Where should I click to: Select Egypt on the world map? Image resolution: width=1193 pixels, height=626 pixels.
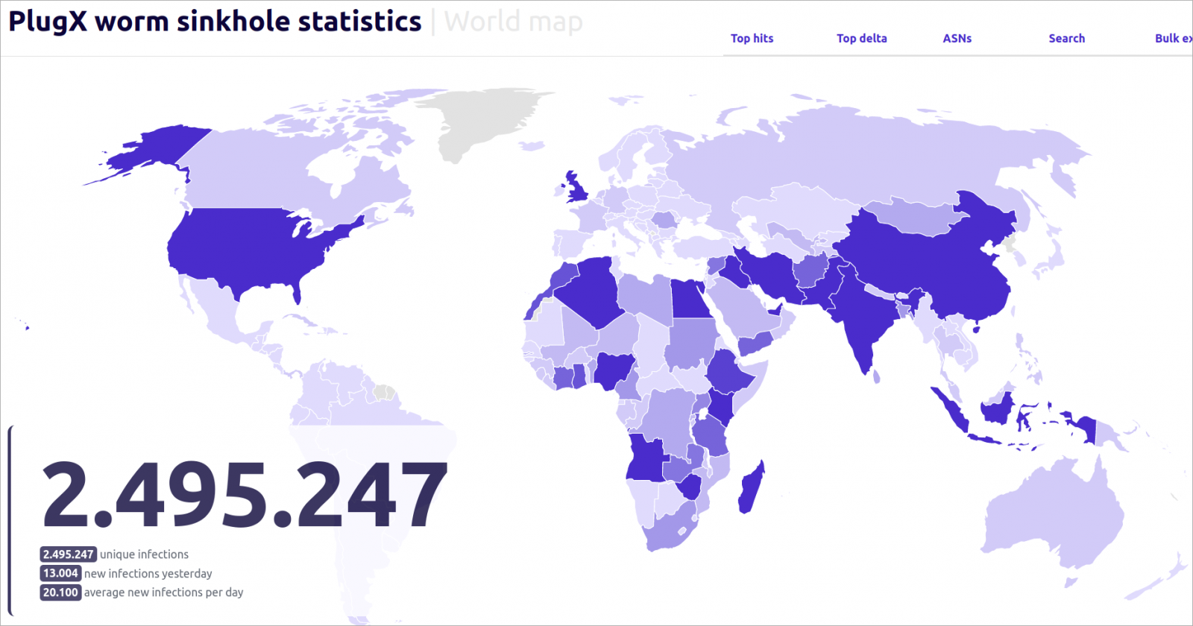688,300
